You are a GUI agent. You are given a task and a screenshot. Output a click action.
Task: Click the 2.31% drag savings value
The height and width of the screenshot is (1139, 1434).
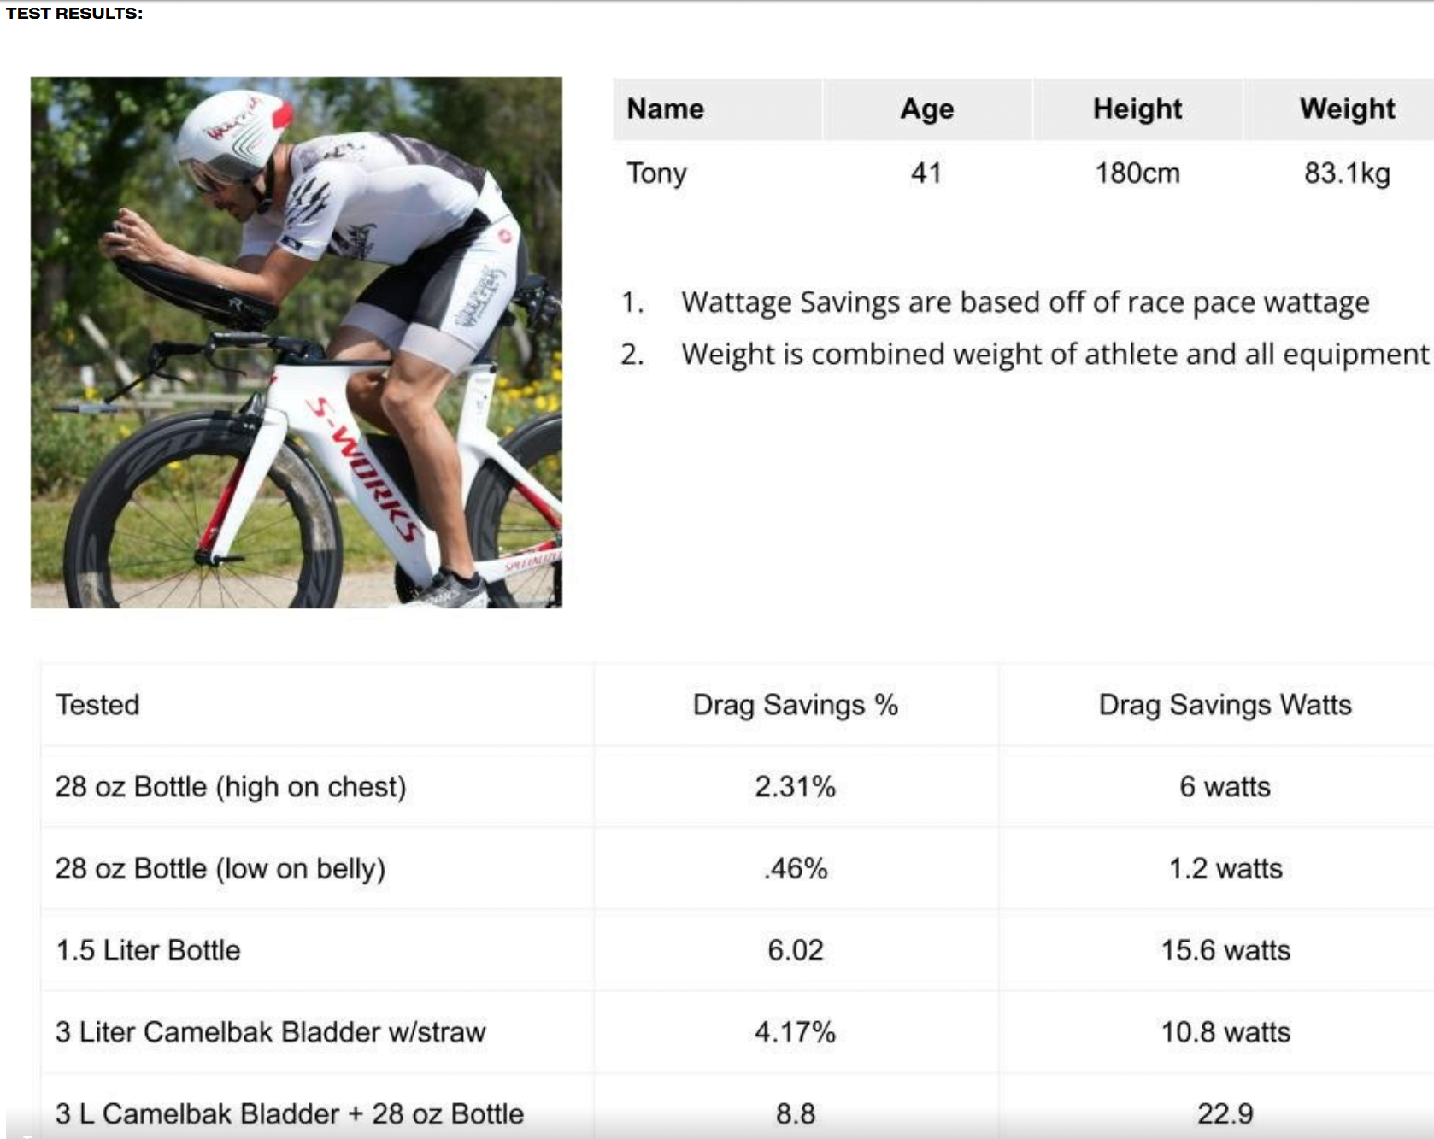pyautogui.click(x=796, y=786)
